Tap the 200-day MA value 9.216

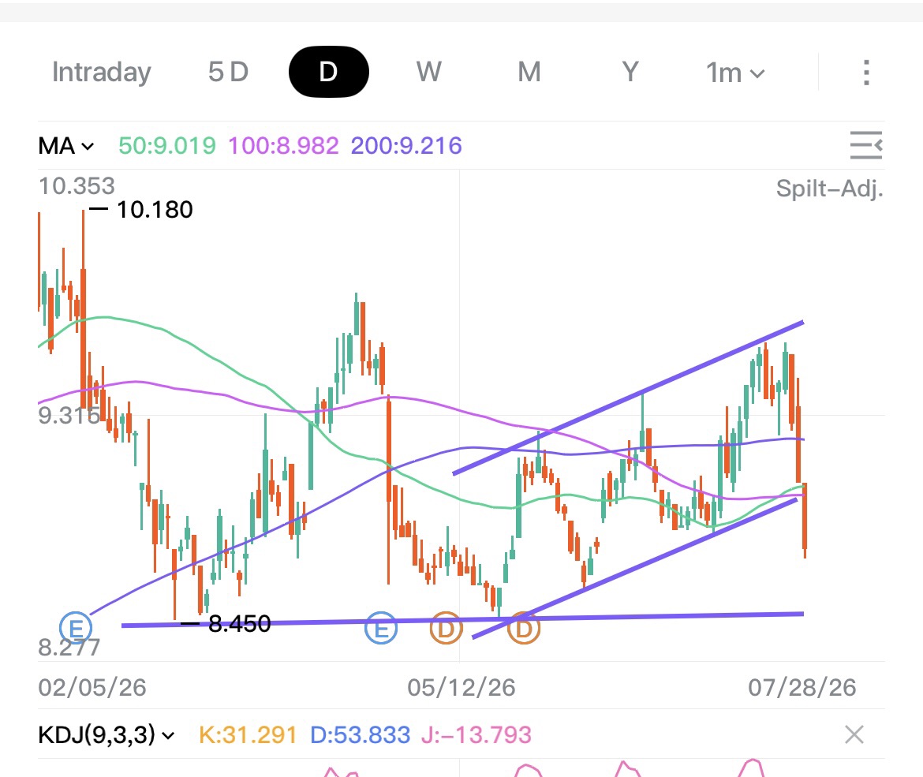tap(406, 146)
